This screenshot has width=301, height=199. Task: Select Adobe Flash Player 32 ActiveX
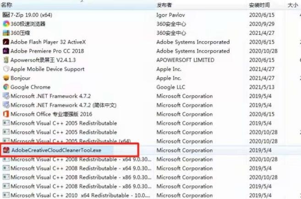click(48, 42)
